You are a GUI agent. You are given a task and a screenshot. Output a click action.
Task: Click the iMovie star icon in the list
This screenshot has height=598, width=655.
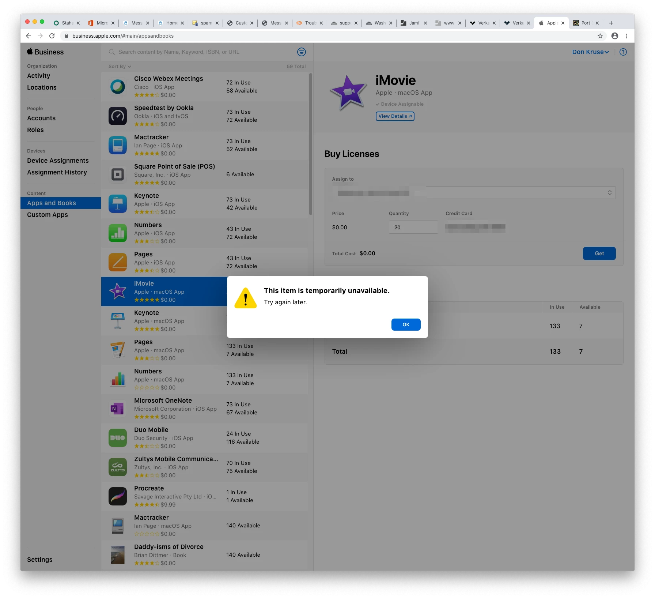118,292
